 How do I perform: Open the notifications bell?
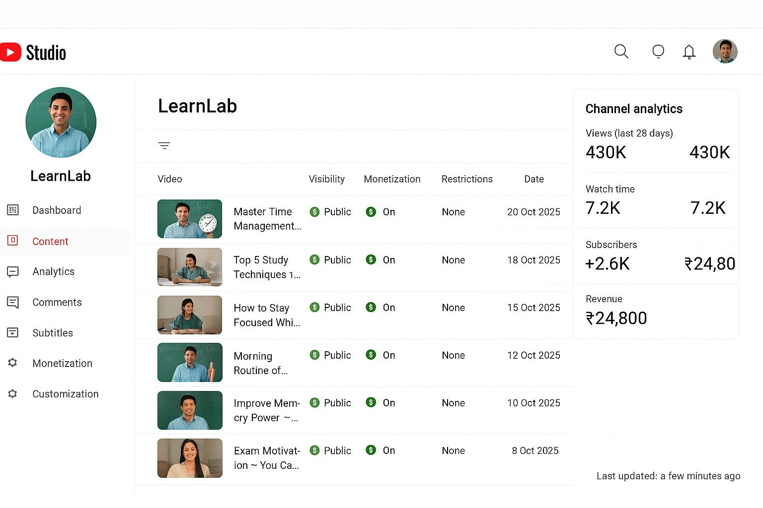tap(689, 52)
